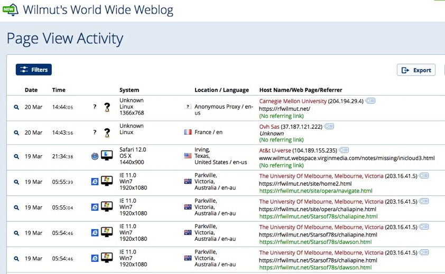The image size is (445, 274).
Task: Click the Linux penguin icon in 14:44:05 row
Action: pos(107,107)
